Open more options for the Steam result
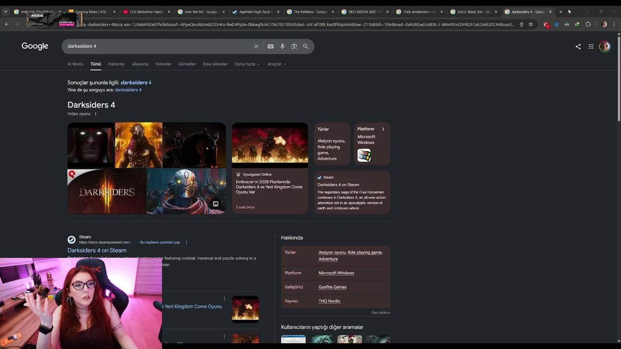This screenshot has height=349, width=621. point(186,242)
